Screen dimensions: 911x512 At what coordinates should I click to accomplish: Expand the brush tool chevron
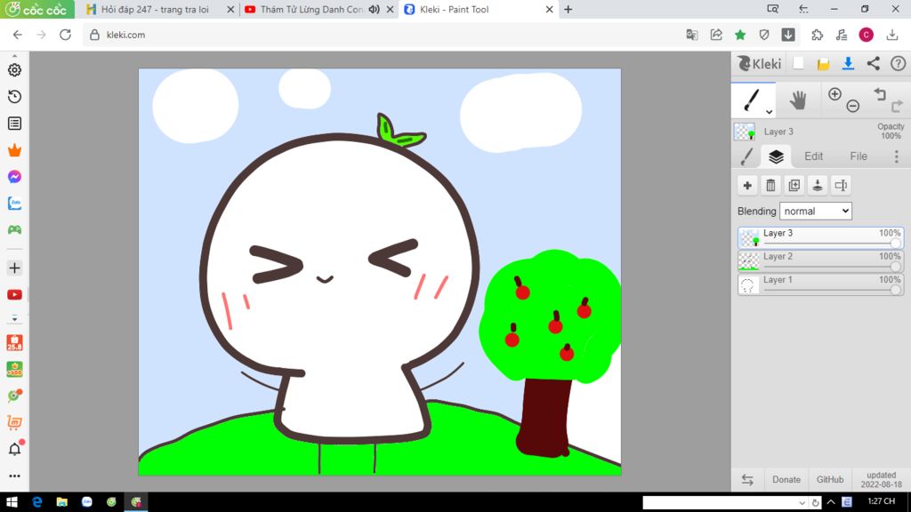click(770, 111)
